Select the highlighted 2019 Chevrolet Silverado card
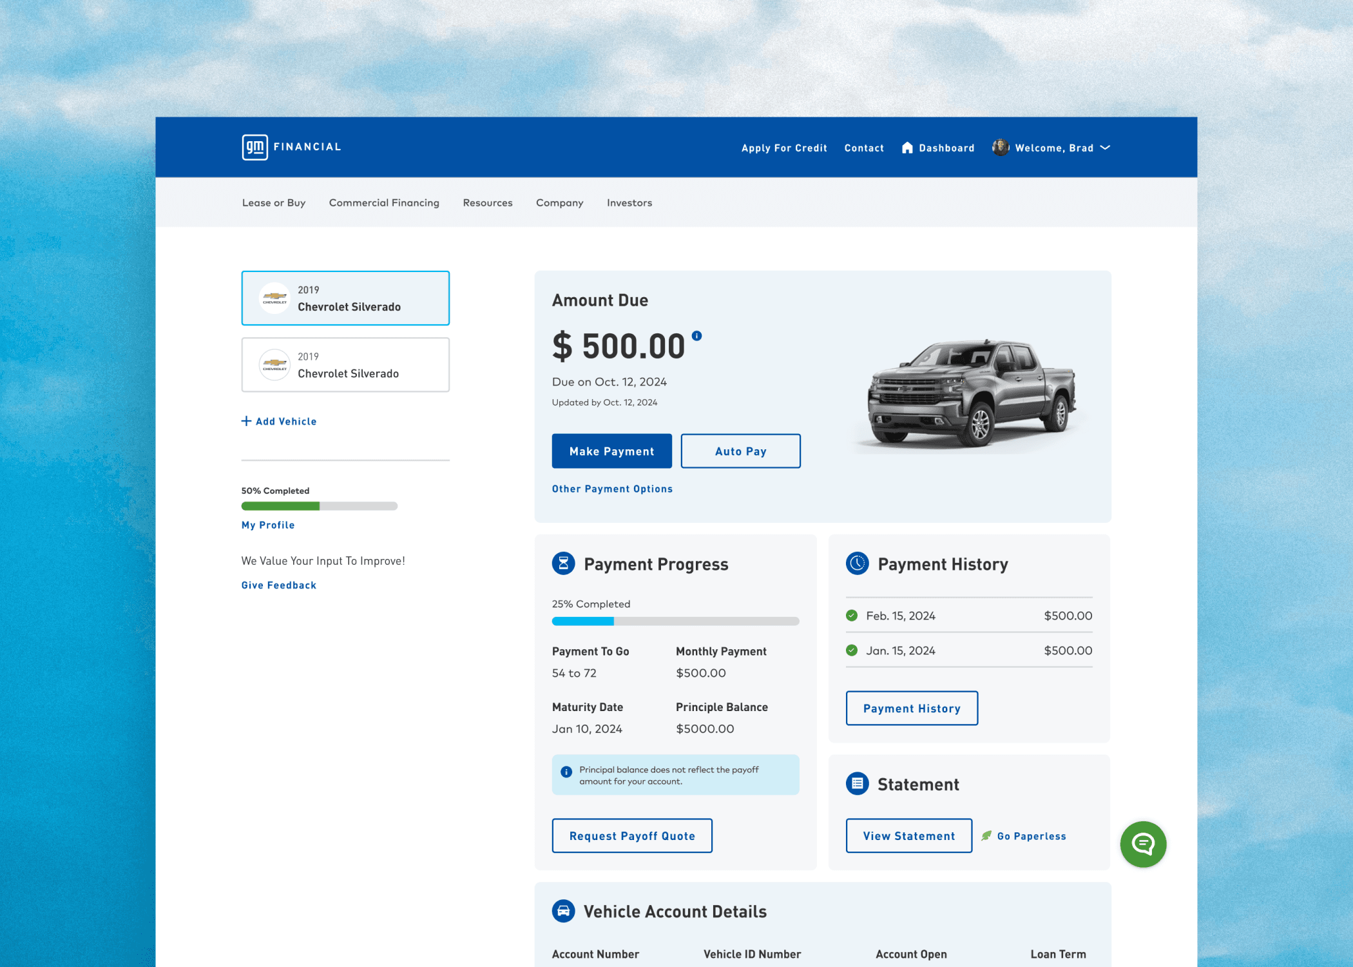This screenshot has width=1353, height=967. pyautogui.click(x=345, y=298)
